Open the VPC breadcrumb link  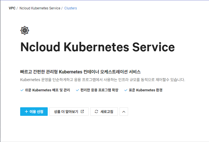tap(12, 8)
